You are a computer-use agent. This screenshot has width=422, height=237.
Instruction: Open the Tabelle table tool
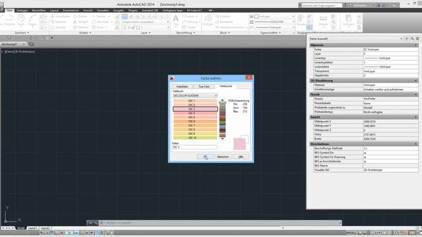[x=189, y=28]
